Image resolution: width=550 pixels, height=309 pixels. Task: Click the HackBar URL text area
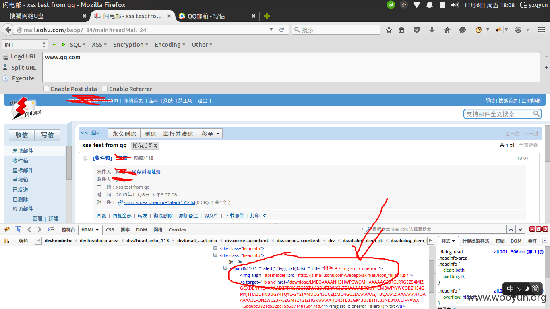click(x=291, y=67)
